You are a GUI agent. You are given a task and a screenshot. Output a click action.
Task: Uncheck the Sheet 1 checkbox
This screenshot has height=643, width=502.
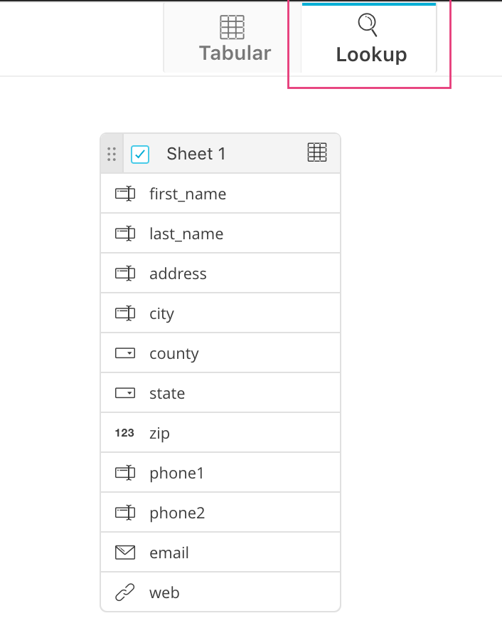pyautogui.click(x=140, y=154)
